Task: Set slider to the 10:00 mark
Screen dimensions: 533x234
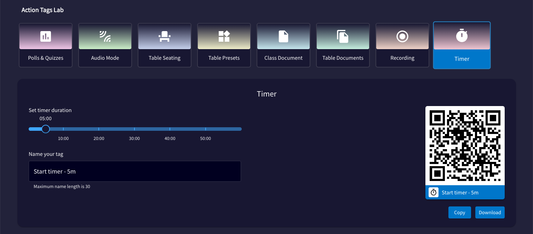Action: [63, 129]
